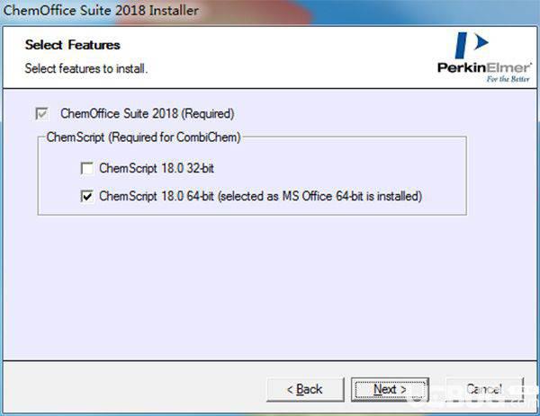Uncheck the ChemScript 18.0 64-bit checkbox

pos(86,196)
